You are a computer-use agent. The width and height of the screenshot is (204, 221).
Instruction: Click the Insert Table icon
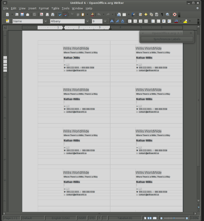[124, 15]
